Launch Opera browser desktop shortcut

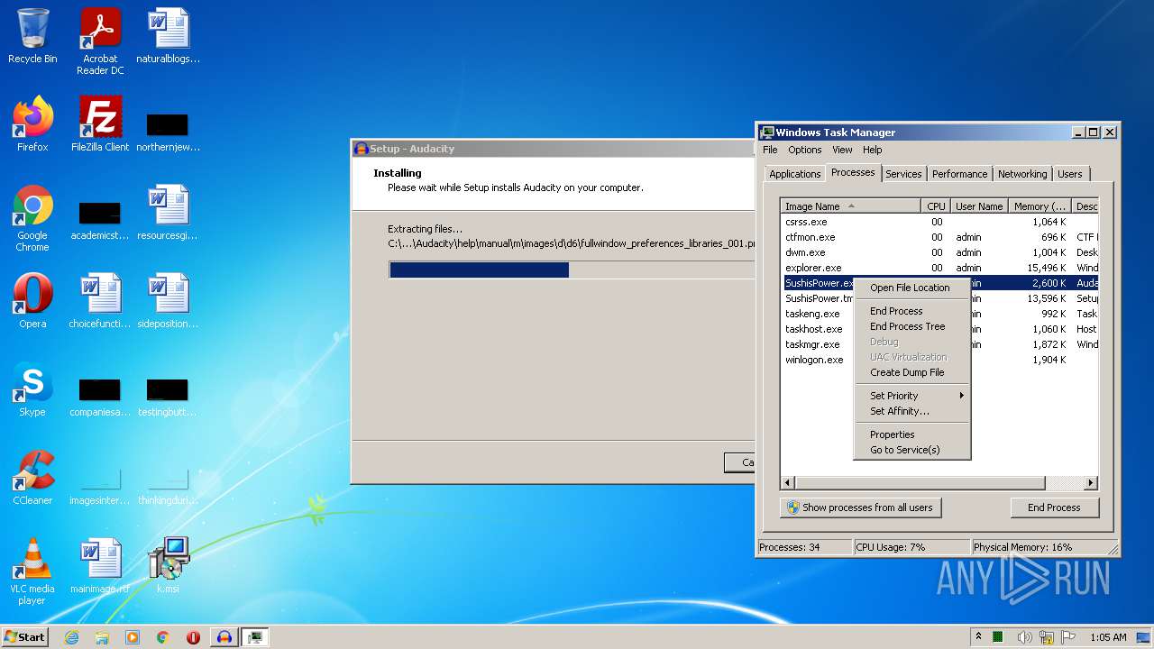point(32,301)
